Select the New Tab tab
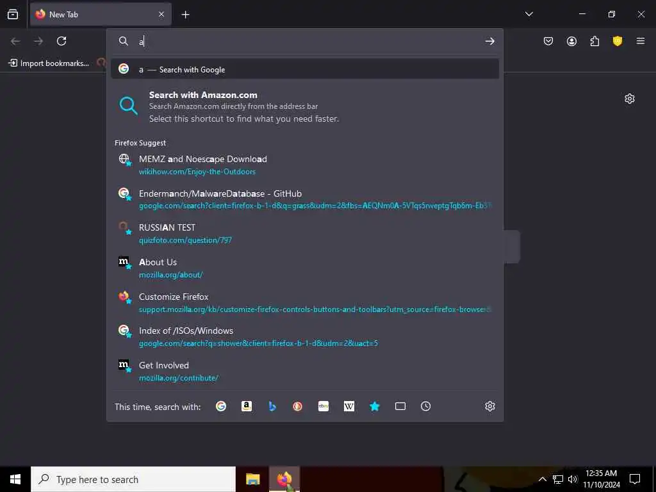The image size is (656, 492). pyautogui.click(x=101, y=15)
